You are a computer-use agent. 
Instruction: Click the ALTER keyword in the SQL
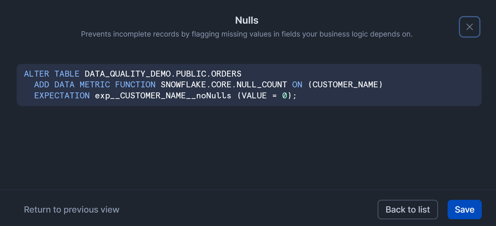tap(37, 74)
